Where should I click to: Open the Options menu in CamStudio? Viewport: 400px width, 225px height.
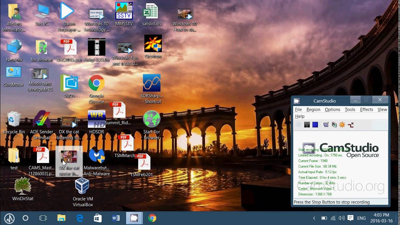coord(332,109)
